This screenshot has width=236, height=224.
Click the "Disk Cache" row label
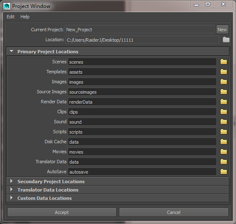(55, 142)
